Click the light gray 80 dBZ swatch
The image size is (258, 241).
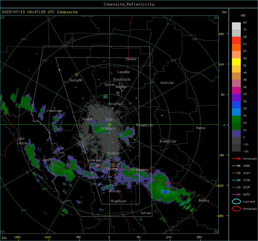tap(236, 26)
